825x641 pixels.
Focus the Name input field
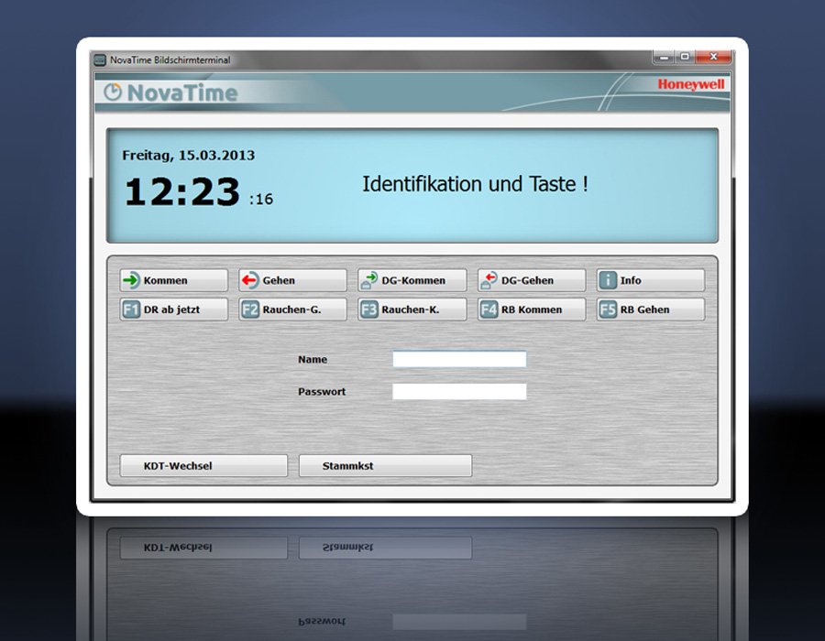459,359
